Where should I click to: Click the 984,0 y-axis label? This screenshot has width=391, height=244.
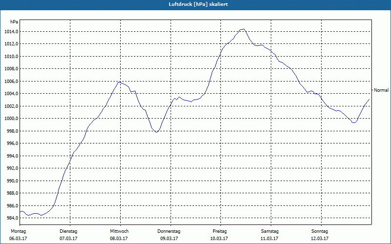pos(12,218)
